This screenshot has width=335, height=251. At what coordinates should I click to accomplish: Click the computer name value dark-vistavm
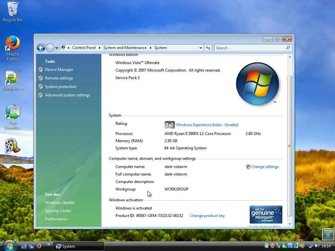[176, 167]
